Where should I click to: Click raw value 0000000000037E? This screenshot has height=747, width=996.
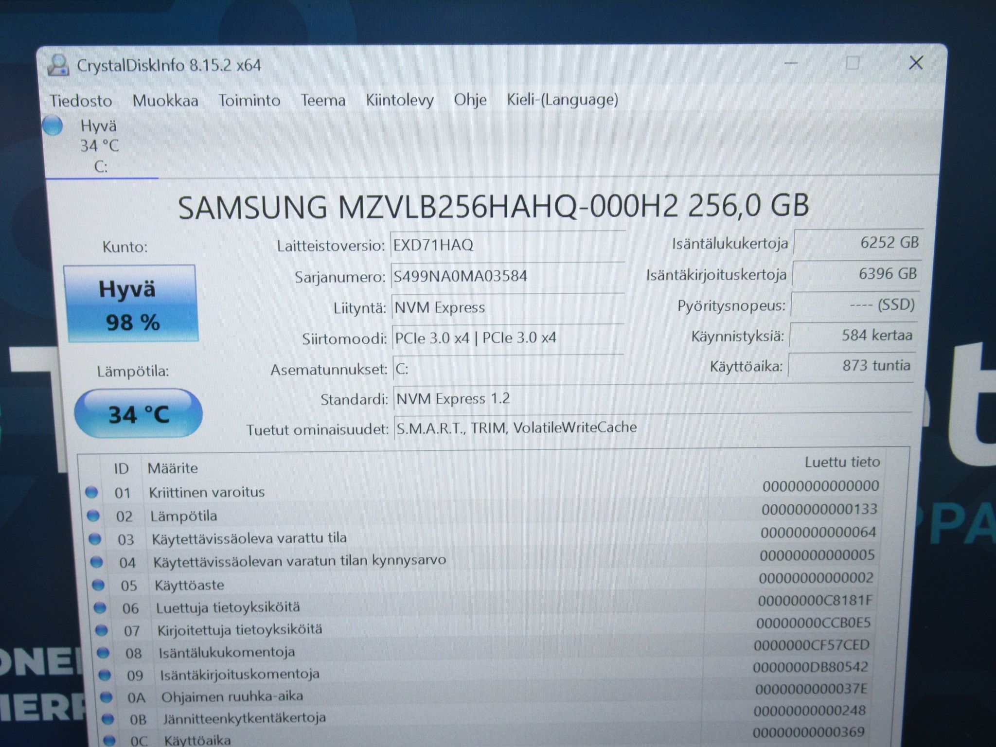811,689
